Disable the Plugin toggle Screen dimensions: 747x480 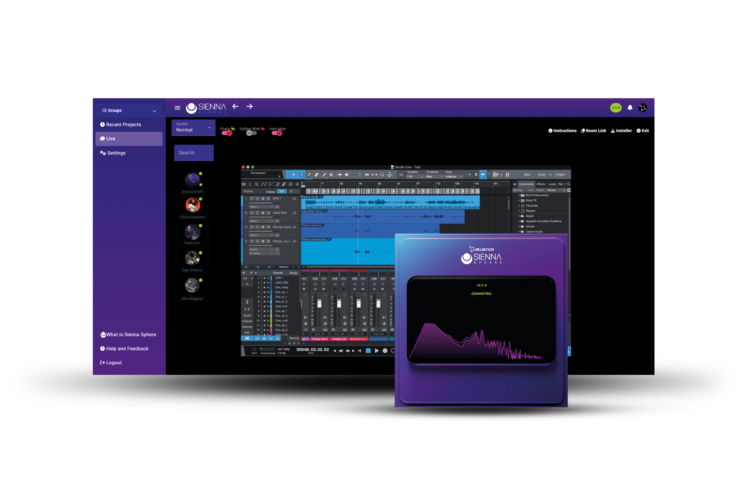227,133
